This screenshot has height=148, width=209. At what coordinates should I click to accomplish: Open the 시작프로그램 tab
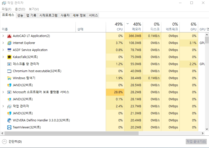48,15
